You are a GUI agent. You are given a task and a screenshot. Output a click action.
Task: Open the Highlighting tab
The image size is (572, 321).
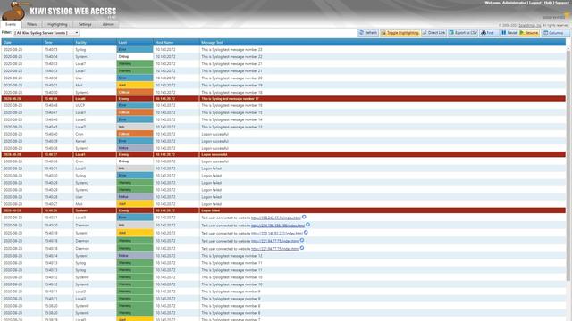[x=57, y=24]
